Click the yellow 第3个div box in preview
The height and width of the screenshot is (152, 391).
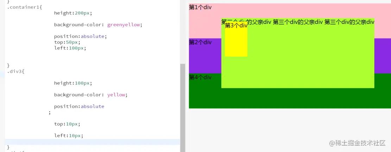(236, 39)
